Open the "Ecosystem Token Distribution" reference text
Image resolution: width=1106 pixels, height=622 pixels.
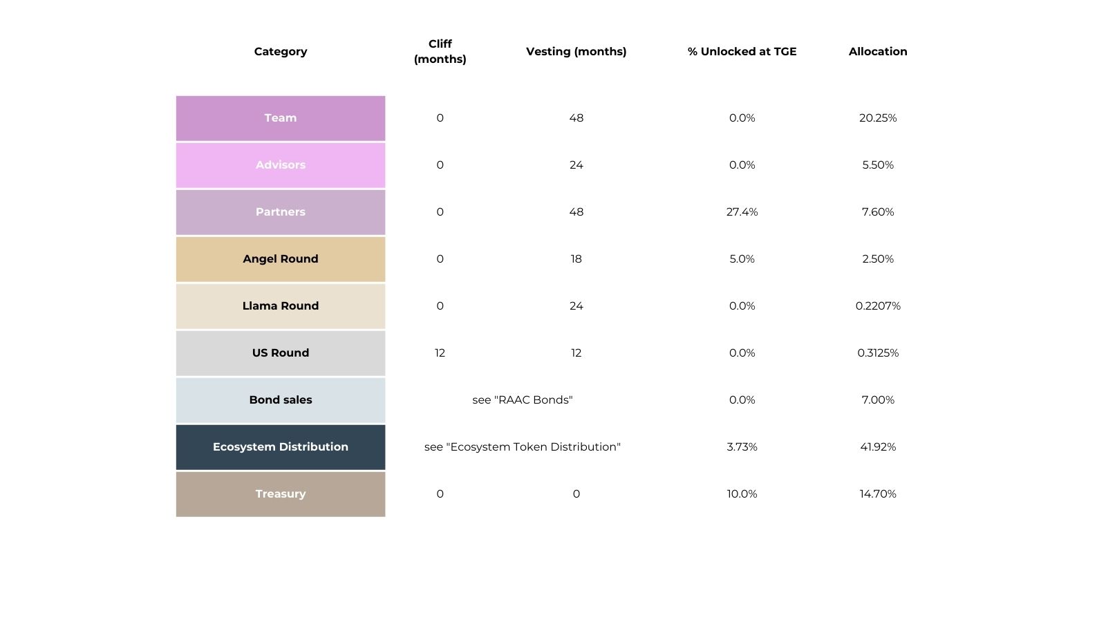(x=523, y=447)
